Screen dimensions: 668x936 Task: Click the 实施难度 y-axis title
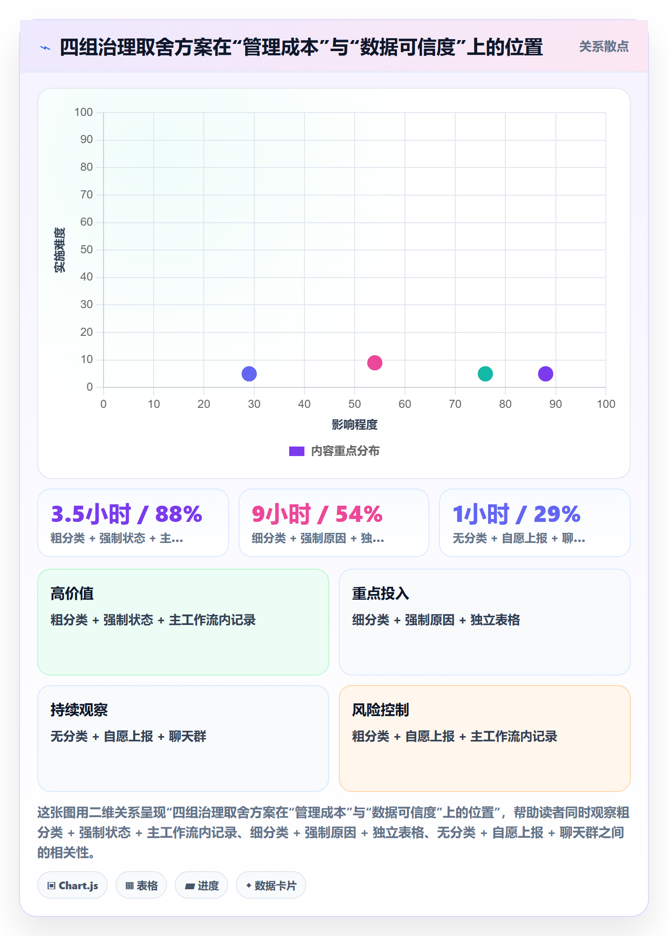coord(60,250)
